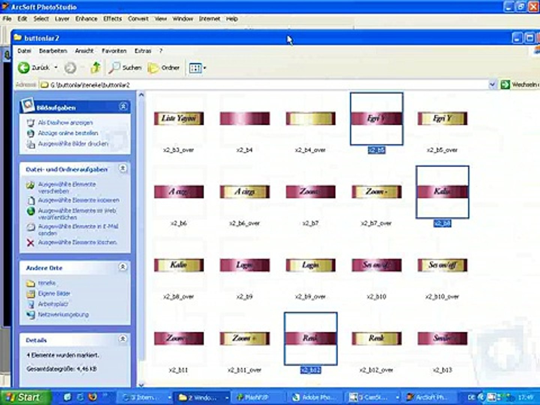Open the ? help menu
The image size is (540, 405).
161,51
